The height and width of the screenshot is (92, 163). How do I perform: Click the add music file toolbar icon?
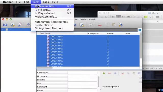pos(12,25)
